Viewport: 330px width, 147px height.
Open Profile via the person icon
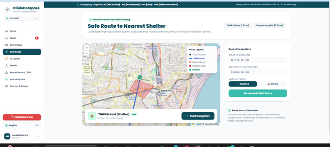(x=6, y=65)
